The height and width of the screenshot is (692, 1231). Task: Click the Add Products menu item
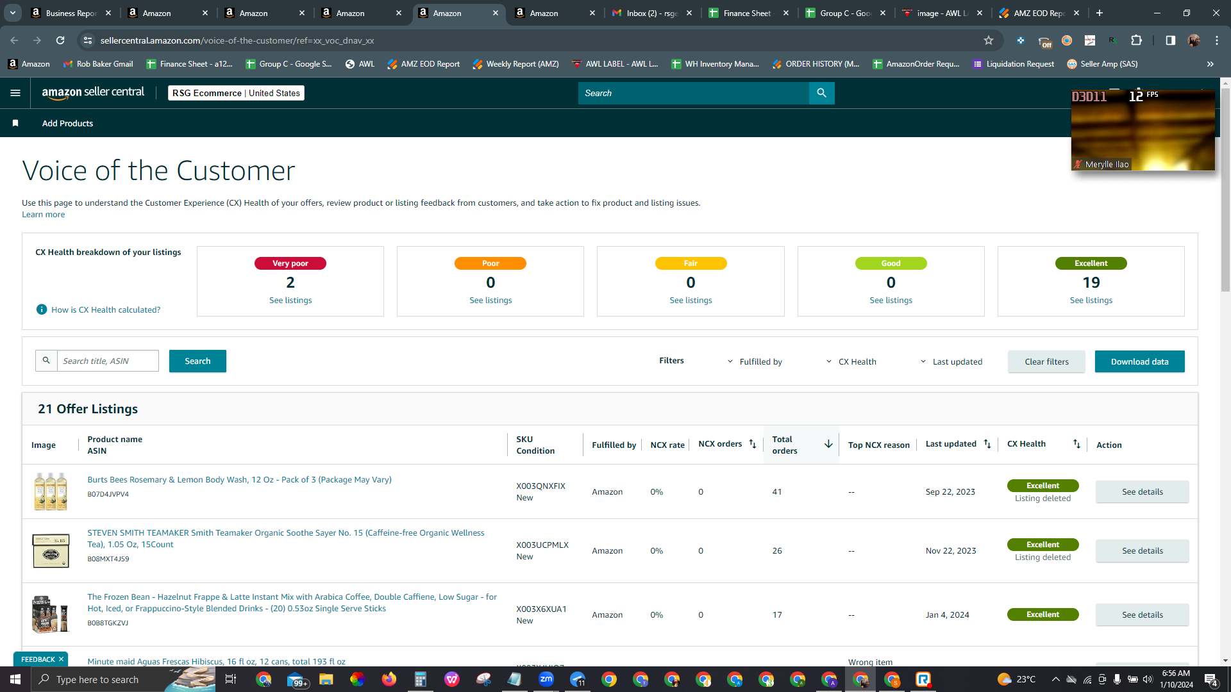[x=67, y=123]
